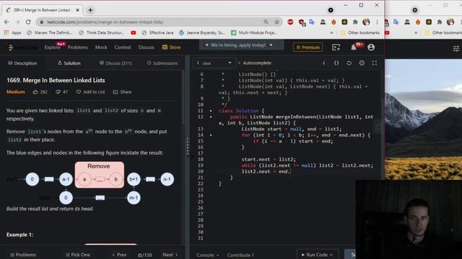Open the playground icon in header
The height and width of the screenshot is (259, 462).
[x=336, y=47]
